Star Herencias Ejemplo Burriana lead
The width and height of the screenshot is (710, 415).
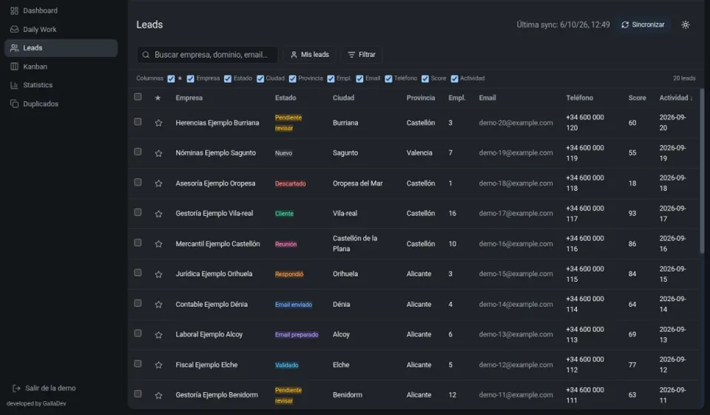158,123
